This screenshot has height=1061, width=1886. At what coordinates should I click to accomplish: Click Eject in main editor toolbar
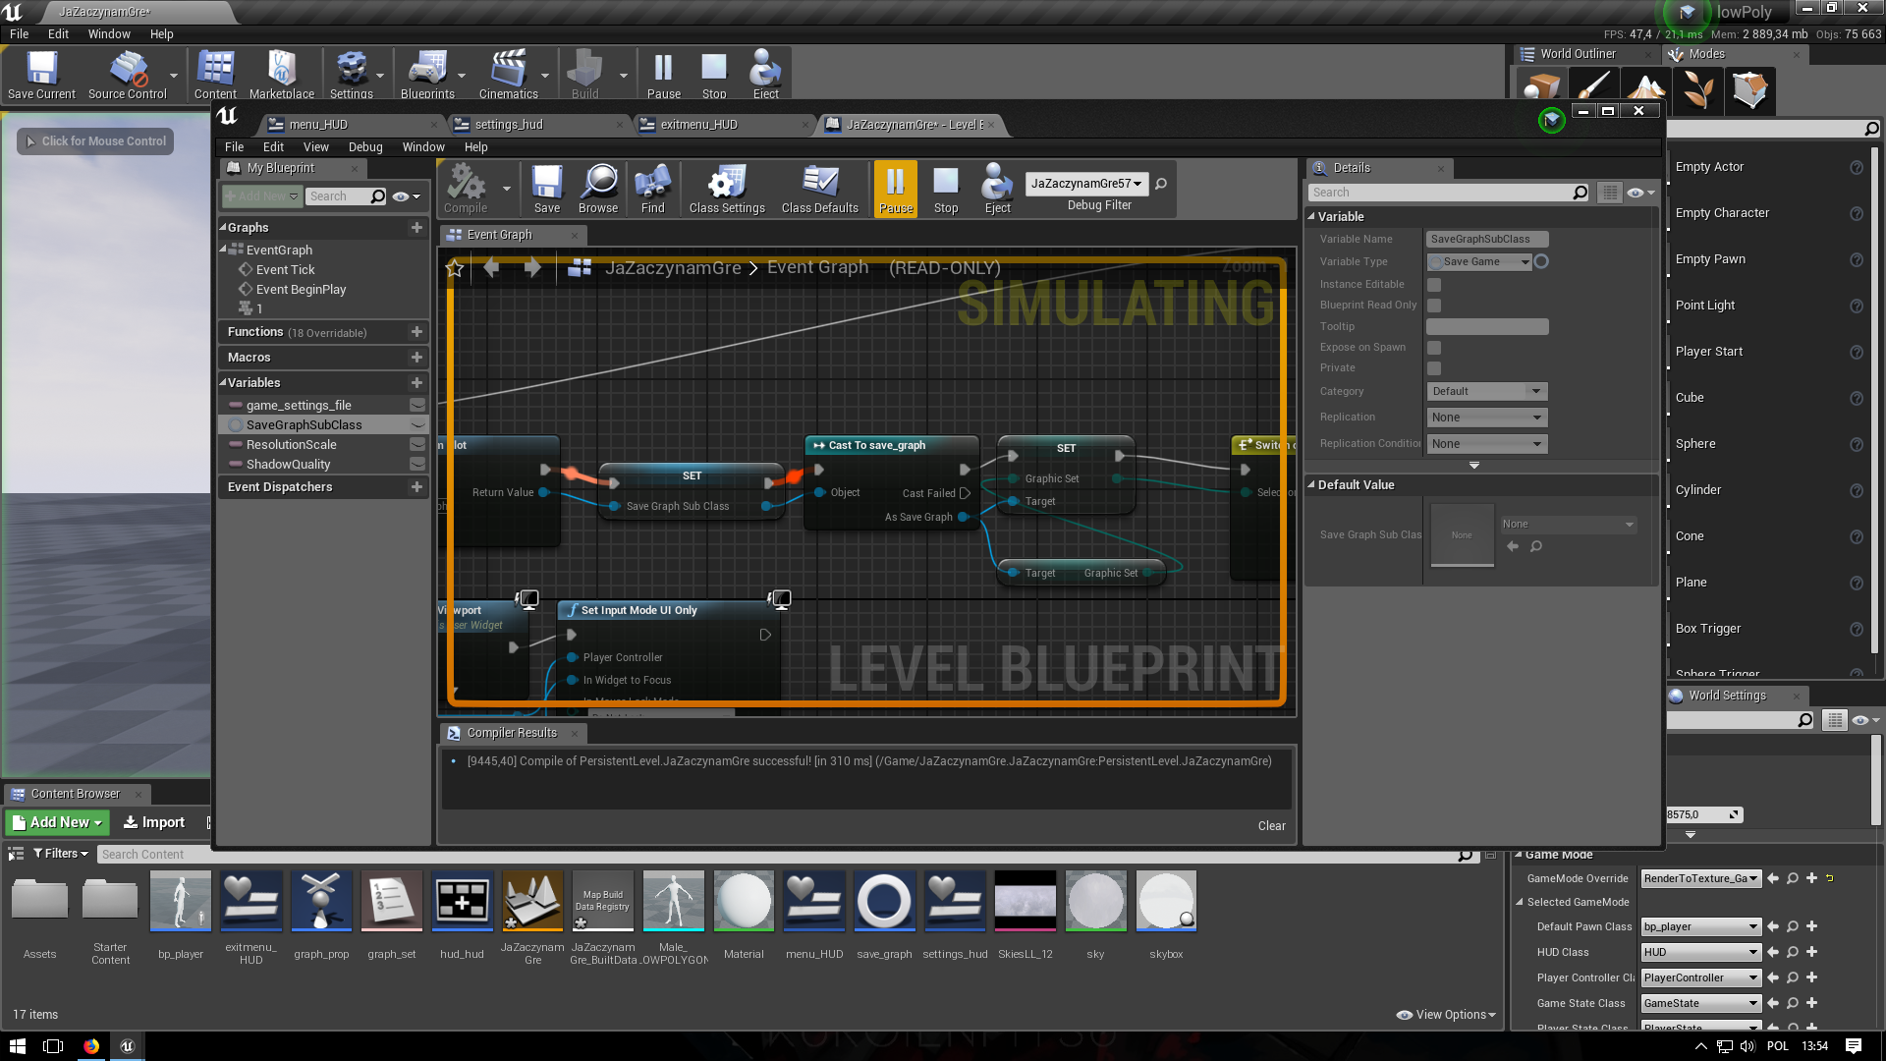765,75
